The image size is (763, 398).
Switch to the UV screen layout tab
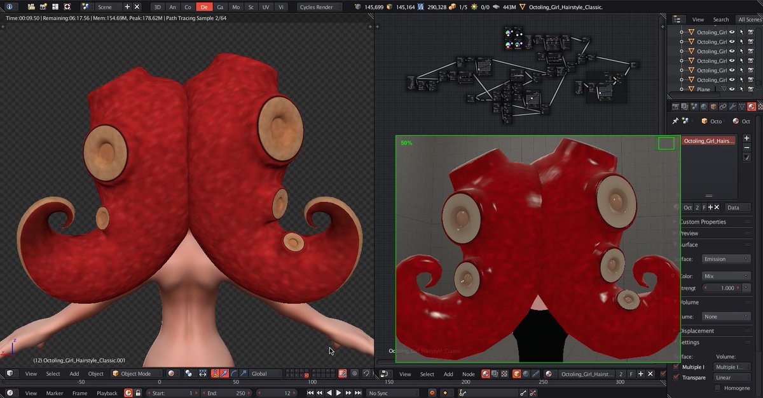(x=265, y=7)
